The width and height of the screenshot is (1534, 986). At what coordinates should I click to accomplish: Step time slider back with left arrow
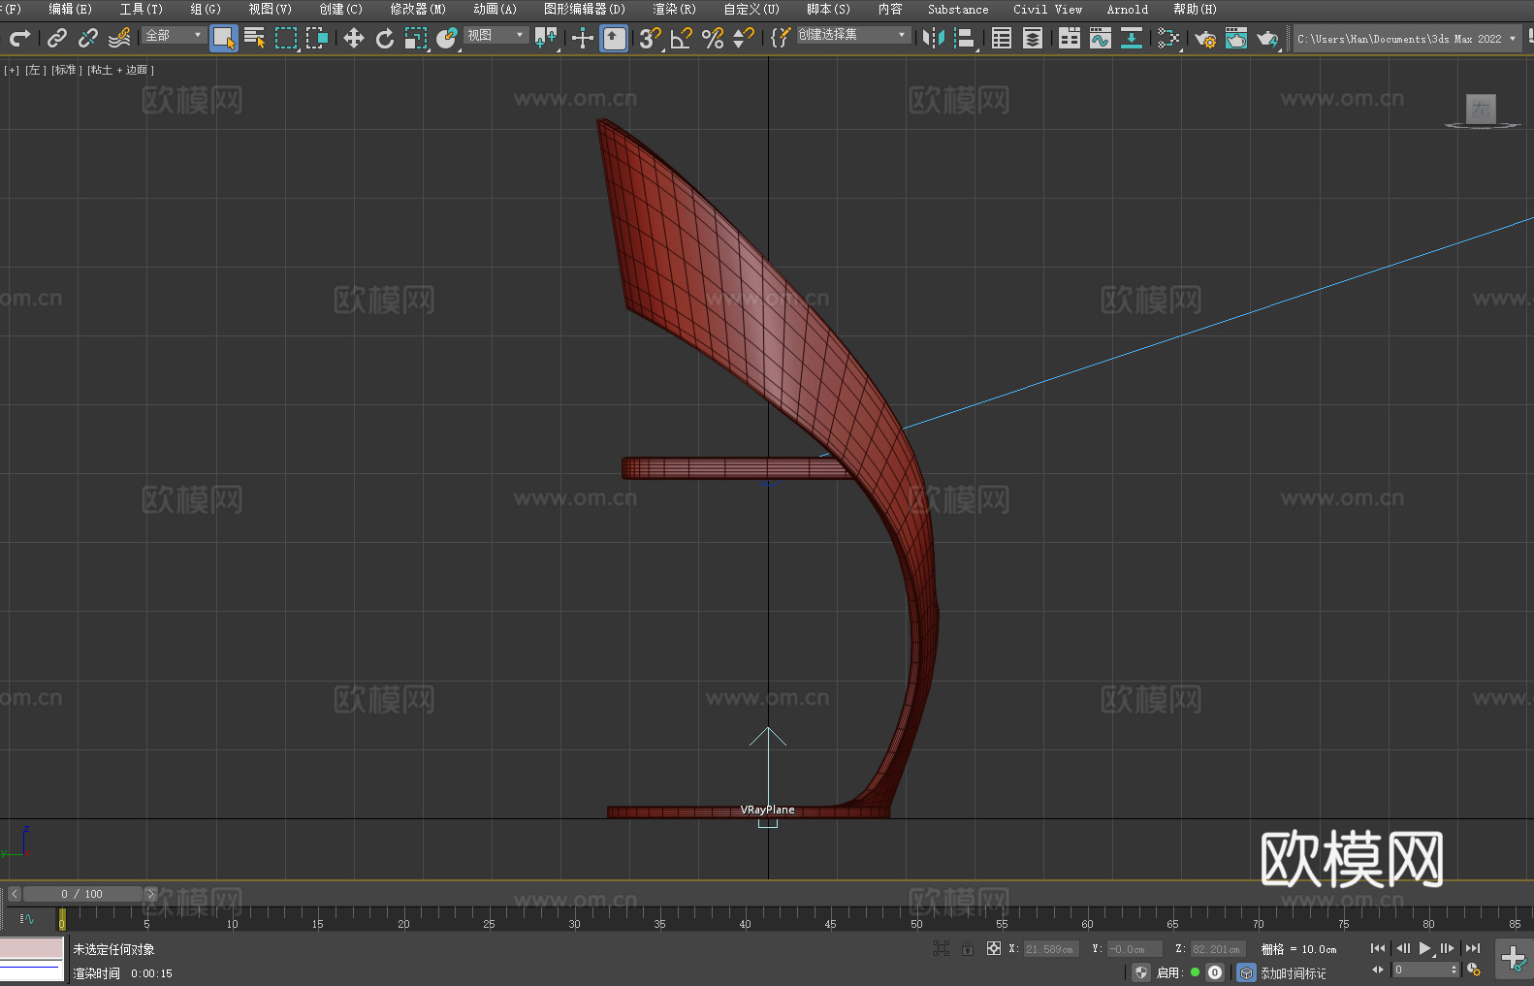tap(15, 894)
